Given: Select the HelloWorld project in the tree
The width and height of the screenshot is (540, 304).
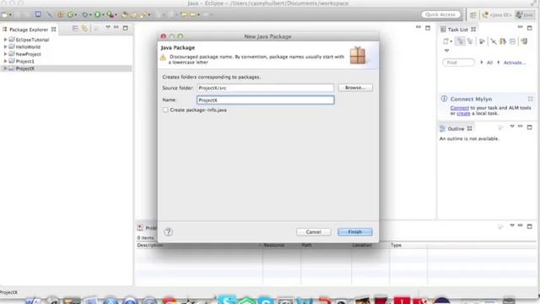Looking at the screenshot, I should click(x=28, y=47).
